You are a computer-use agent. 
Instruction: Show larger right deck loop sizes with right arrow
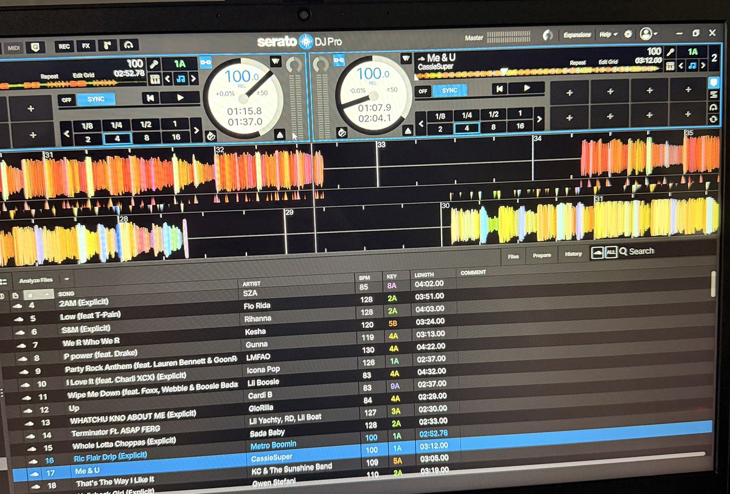[x=540, y=120]
